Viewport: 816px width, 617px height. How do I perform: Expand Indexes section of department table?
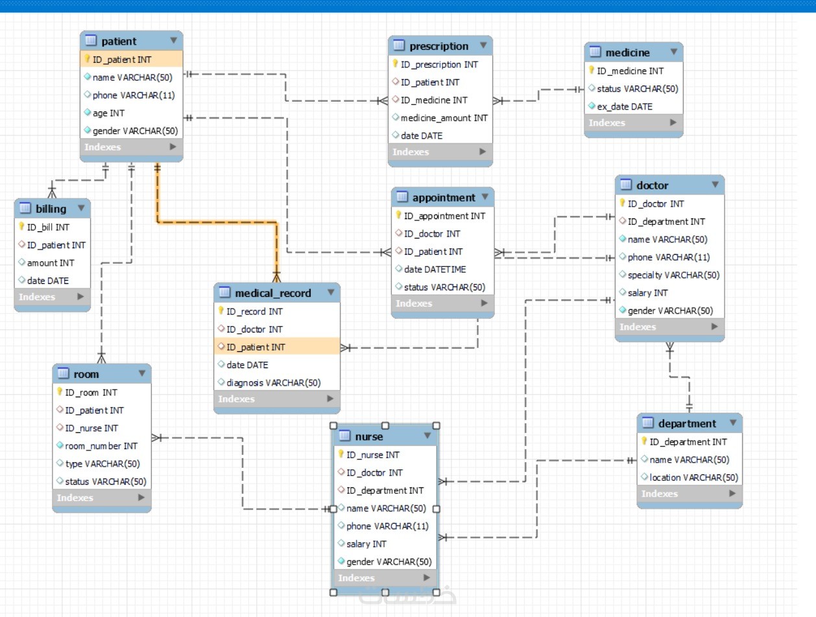[732, 493]
